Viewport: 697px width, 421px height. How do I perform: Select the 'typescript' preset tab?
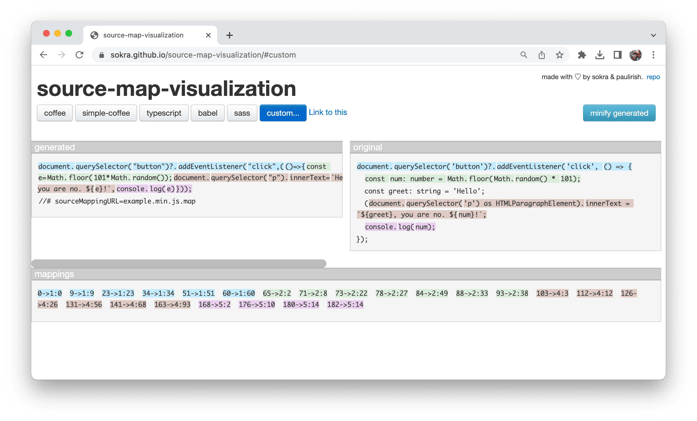[x=164, y=113]
